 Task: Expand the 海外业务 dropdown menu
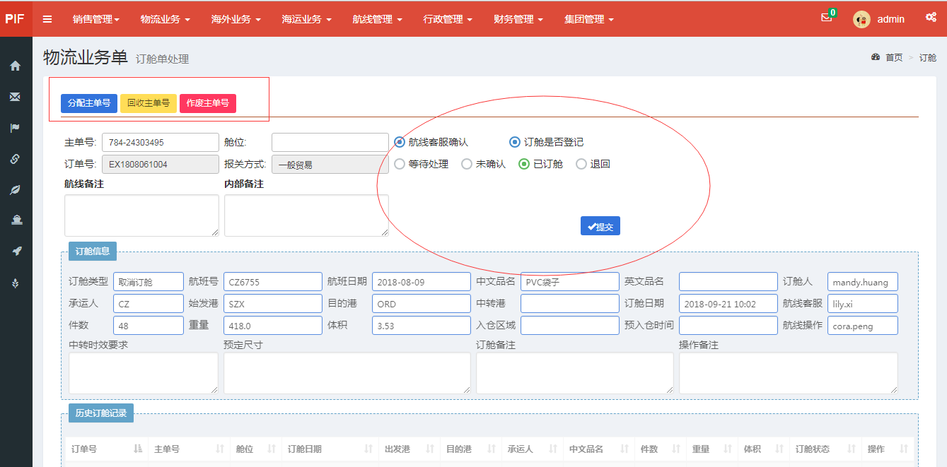click(236, 19)
